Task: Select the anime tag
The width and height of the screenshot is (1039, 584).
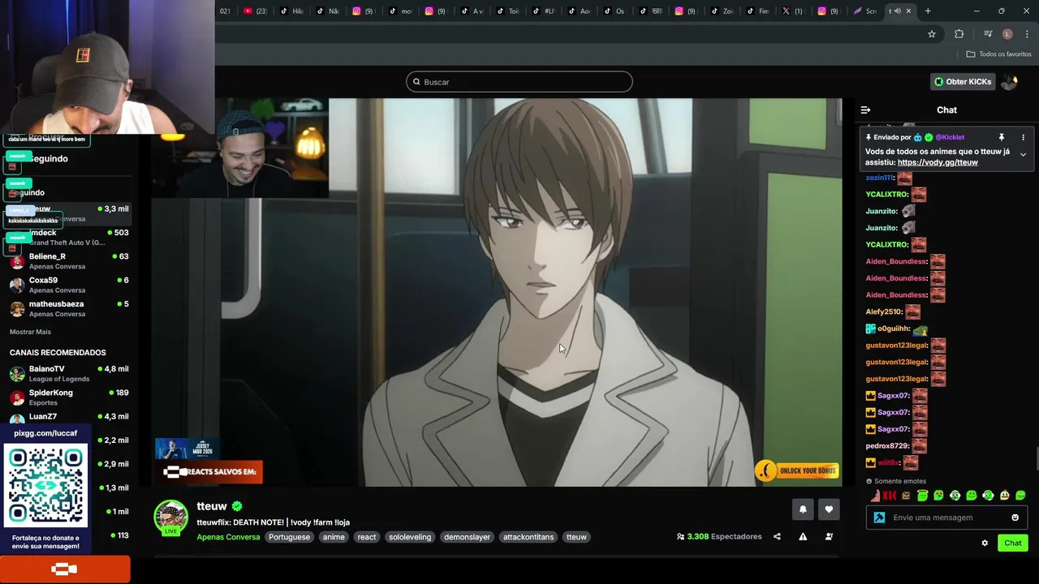Action: pos(334,537)
